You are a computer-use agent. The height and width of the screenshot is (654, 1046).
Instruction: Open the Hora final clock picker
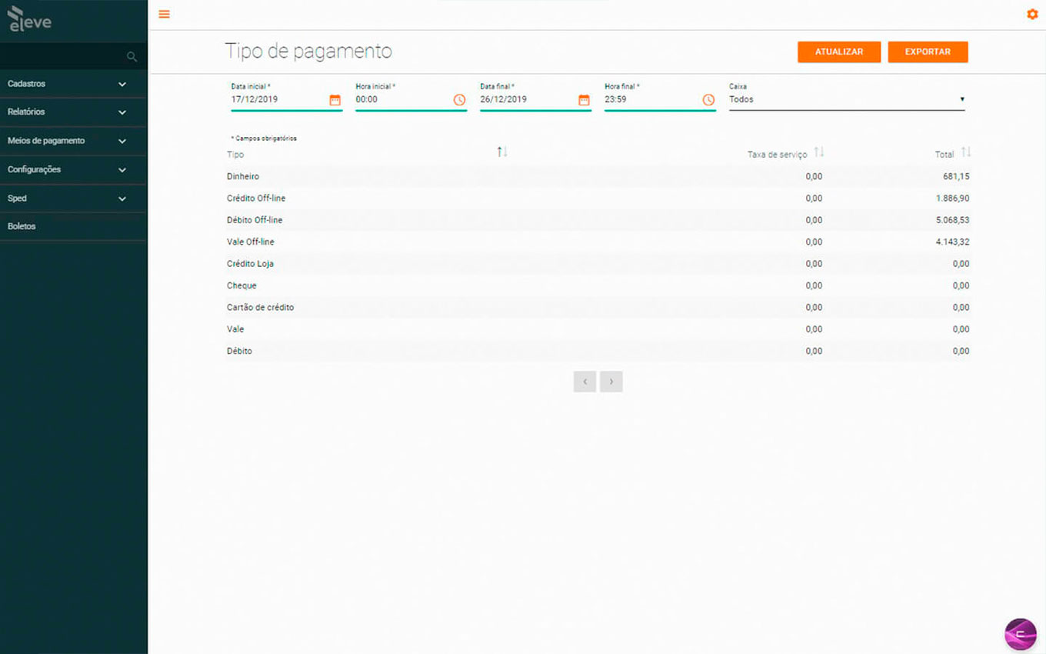tap(708, 99)
